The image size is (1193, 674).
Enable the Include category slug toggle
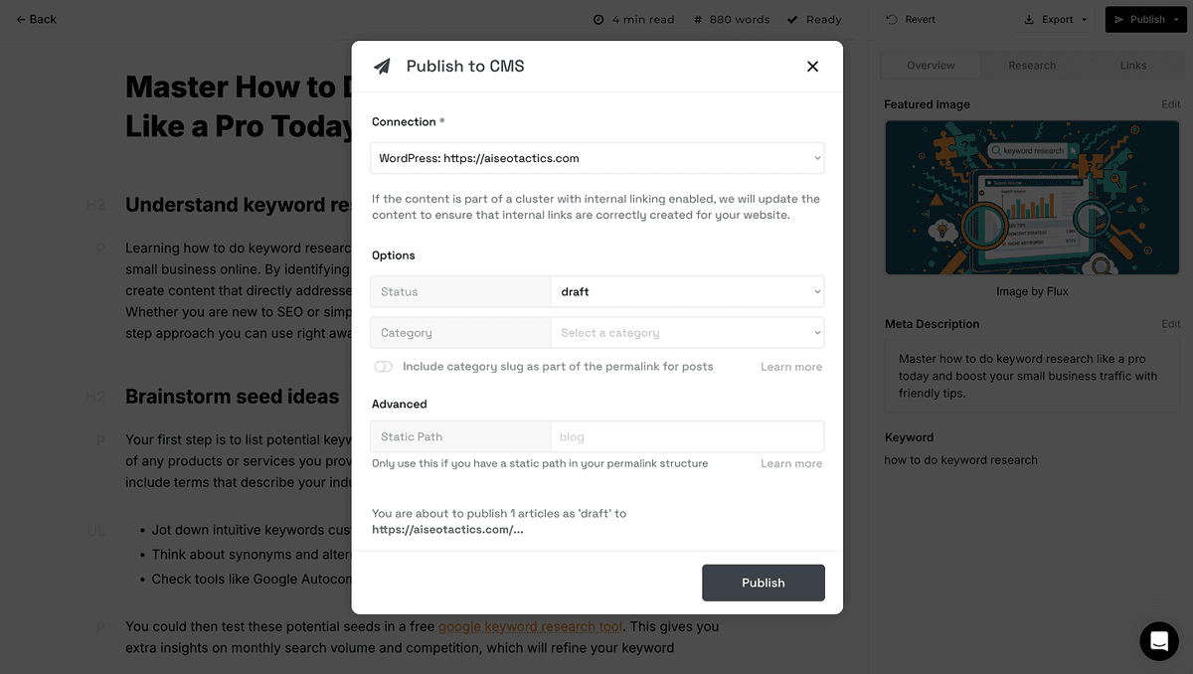(383, 366)
